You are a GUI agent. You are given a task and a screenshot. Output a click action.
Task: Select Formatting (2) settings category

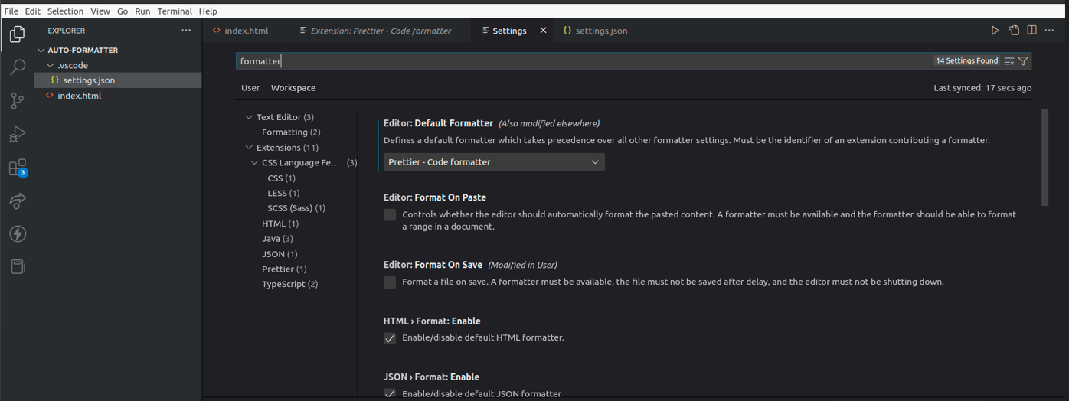pyautogui.click(x=291, y=132)
